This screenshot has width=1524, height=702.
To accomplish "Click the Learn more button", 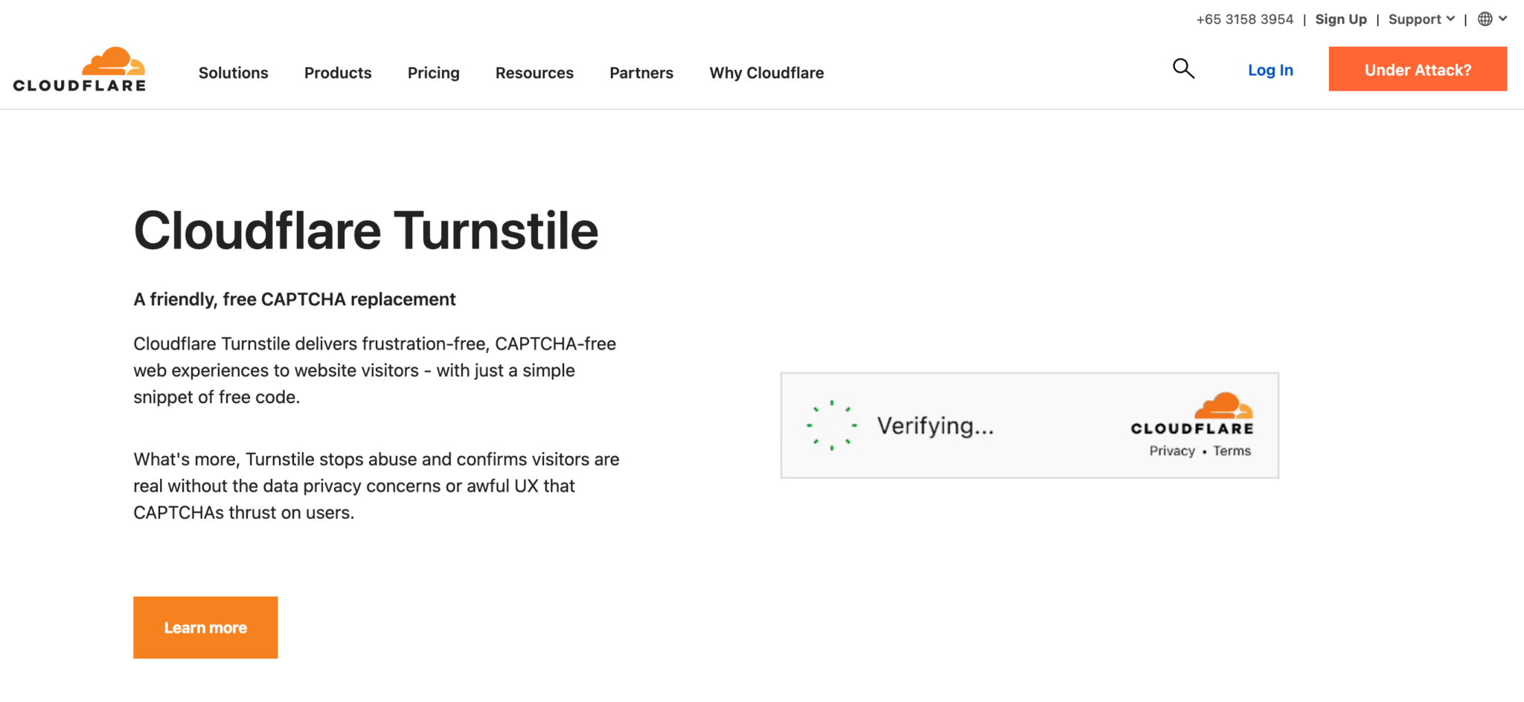I will tap(205, 627).
